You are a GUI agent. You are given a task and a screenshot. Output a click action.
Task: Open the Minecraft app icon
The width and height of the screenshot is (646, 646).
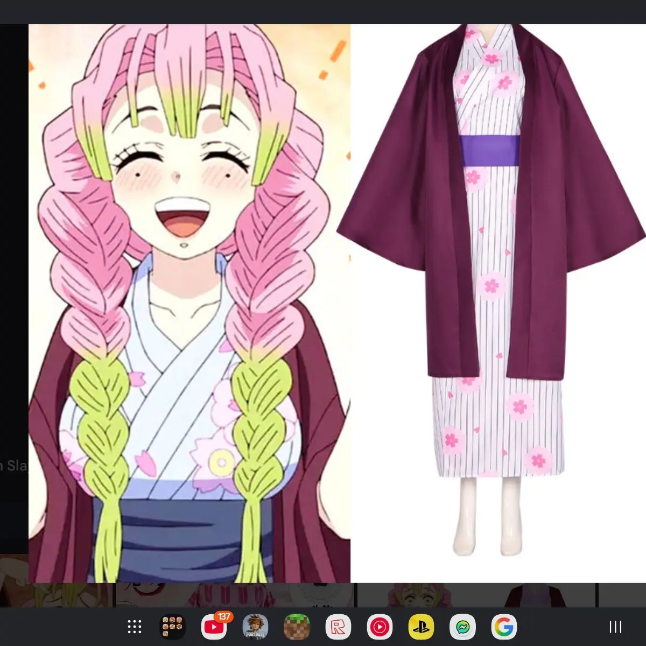coord(297,627)
